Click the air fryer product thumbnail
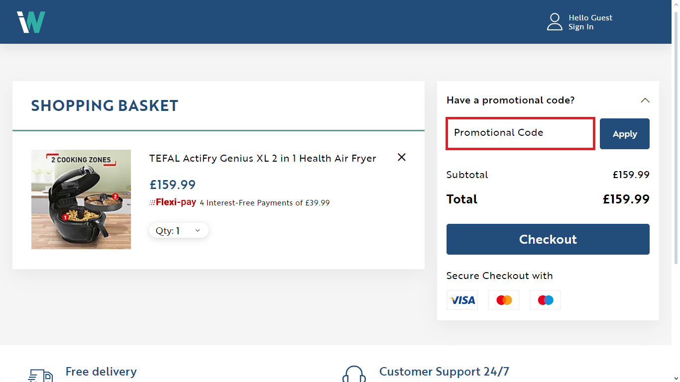Viewport: 680px width, 382px height. pos(81,199)
